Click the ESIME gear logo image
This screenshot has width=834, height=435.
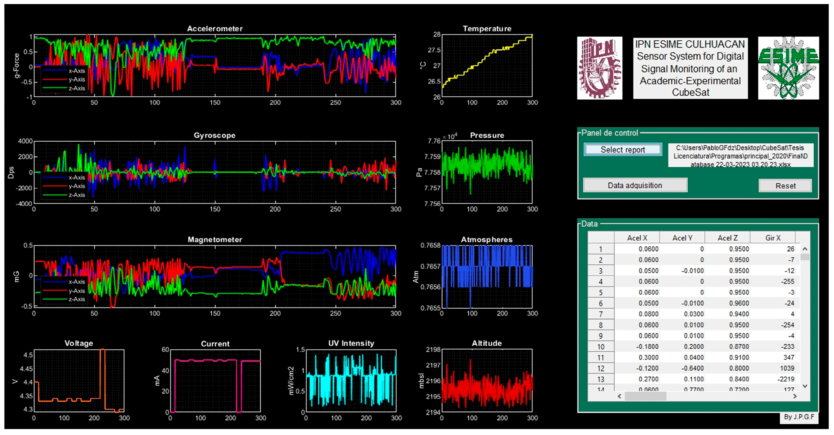788,68
